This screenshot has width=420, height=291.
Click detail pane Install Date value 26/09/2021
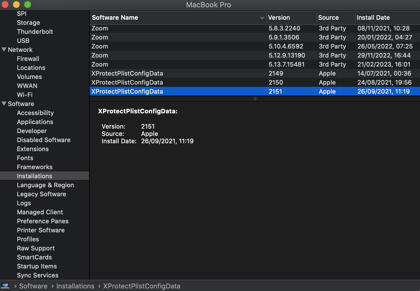click(167, 141)
